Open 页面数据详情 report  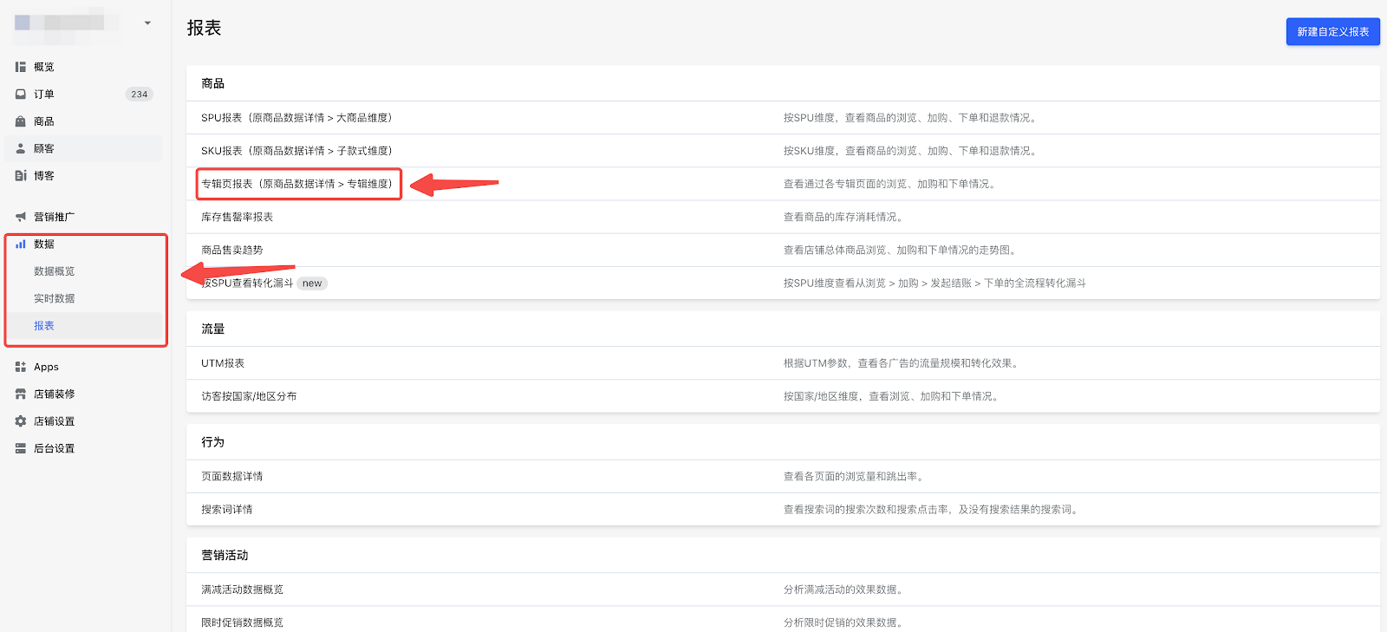tap(231, 476)
